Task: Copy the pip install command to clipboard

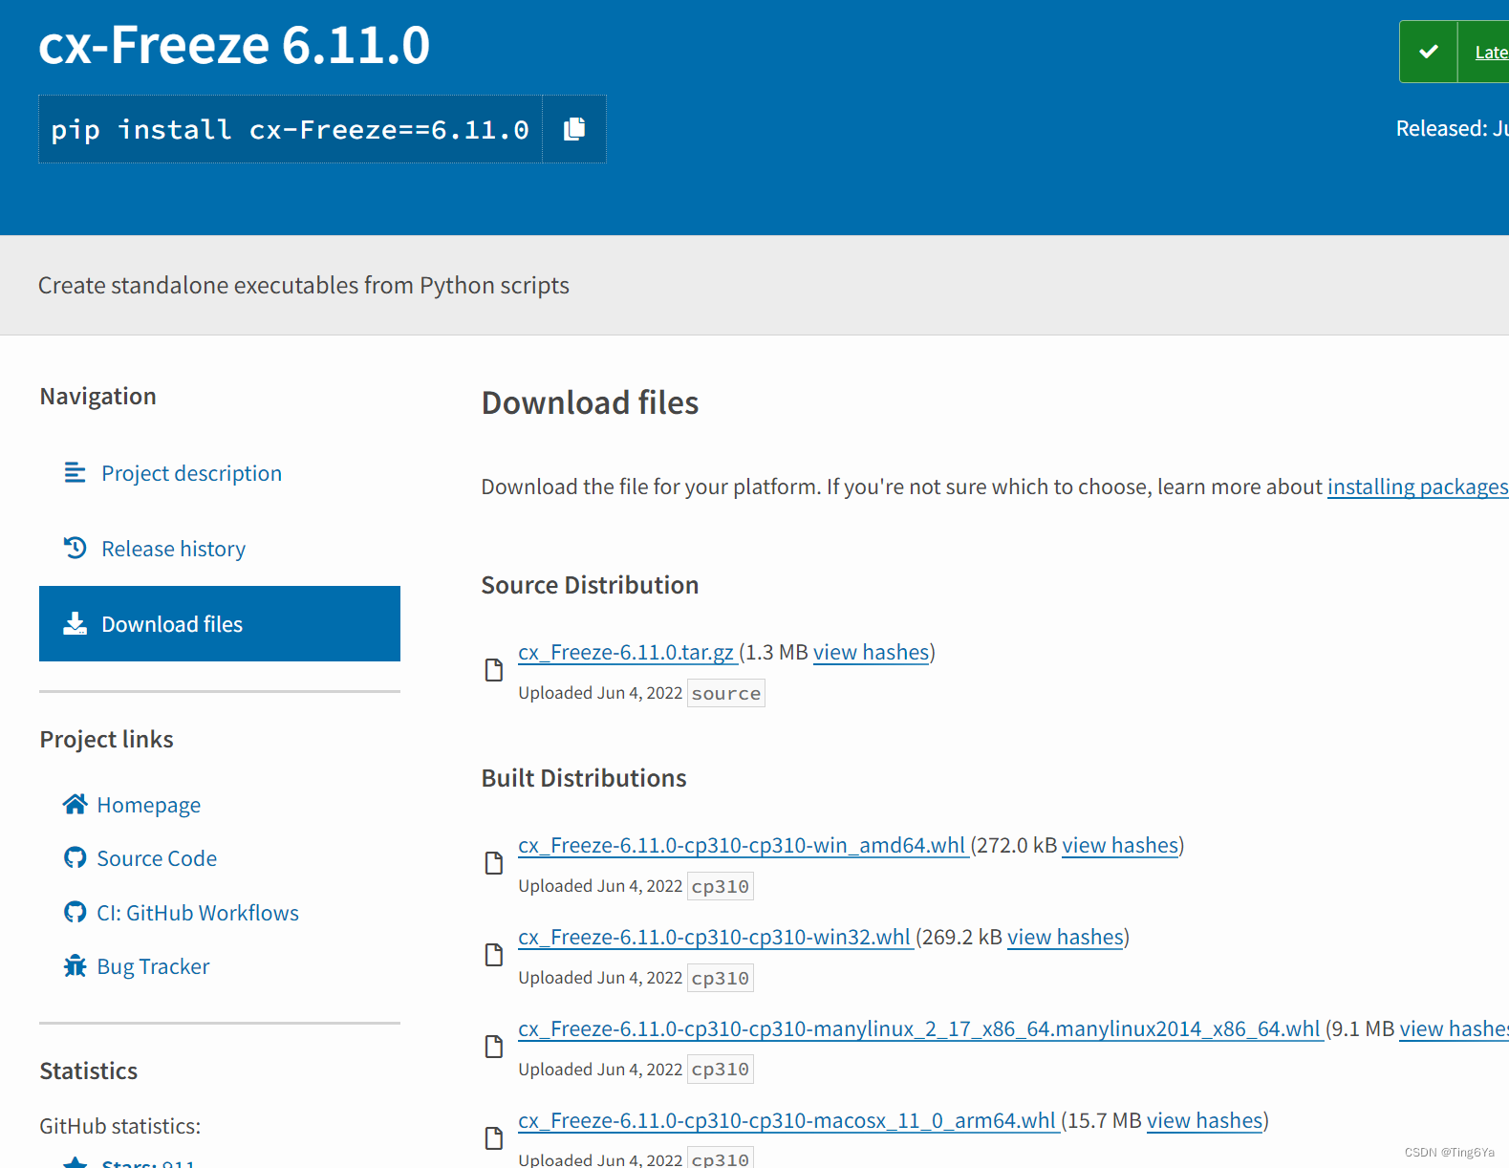Action: pyautogui.click(x=574, y=129)
